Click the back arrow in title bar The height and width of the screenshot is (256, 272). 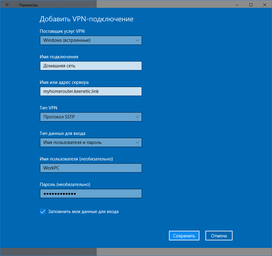(7, 5)
